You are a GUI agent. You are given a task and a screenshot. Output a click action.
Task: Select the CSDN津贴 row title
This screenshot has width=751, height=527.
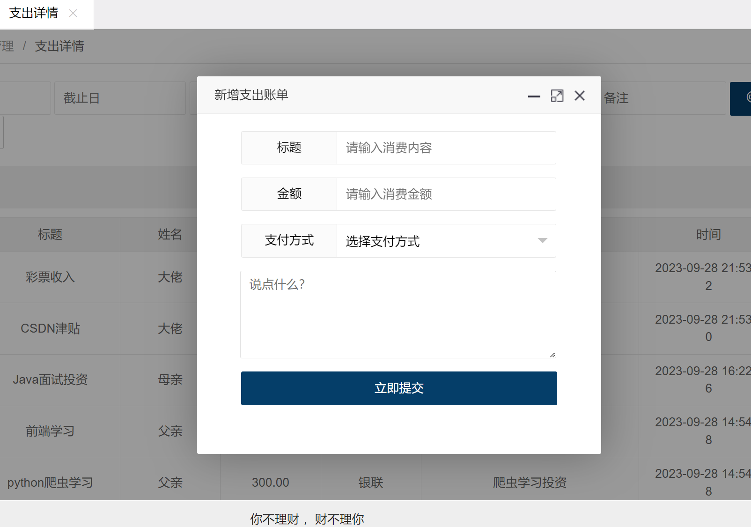[50, 329]
